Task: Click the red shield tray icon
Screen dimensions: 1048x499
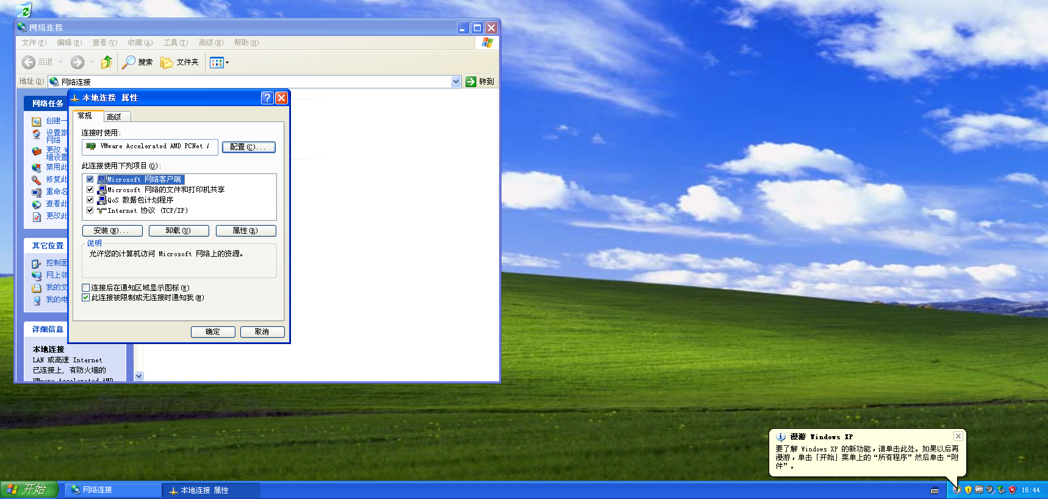Action: [x=1012, y=490]
